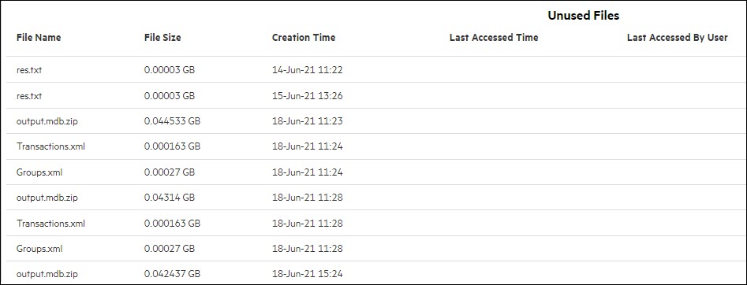Viewport: 747px width, 285px height.
Task: Click the 0.04314 GB file size cell
Action: point(169,198)
